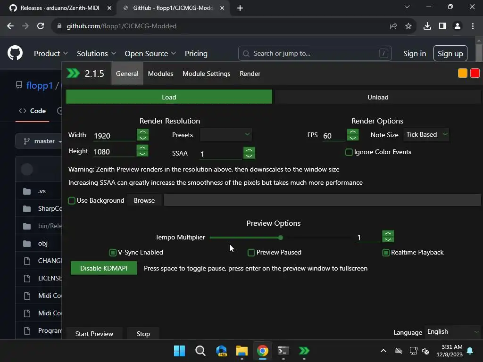Click the FPS stepper arrows
483x362 pixels.
[x=353, y=134]
